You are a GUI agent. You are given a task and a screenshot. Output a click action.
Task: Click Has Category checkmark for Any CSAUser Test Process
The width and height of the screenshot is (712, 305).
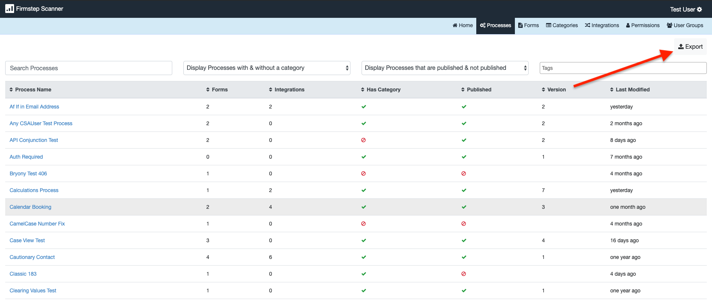click(364, 123)
